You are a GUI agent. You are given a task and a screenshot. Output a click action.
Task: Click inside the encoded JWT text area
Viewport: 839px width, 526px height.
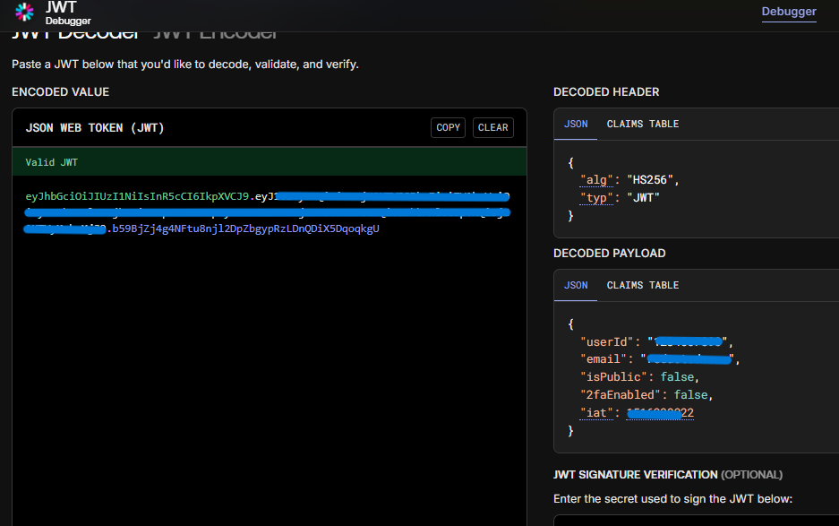click(x=270, y=351)
